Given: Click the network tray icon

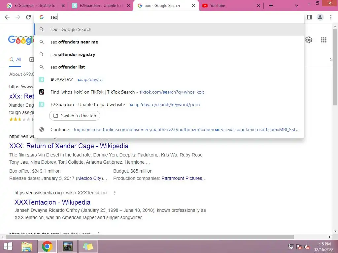Looking at the screenshot, I should click(x=291, y=246).
